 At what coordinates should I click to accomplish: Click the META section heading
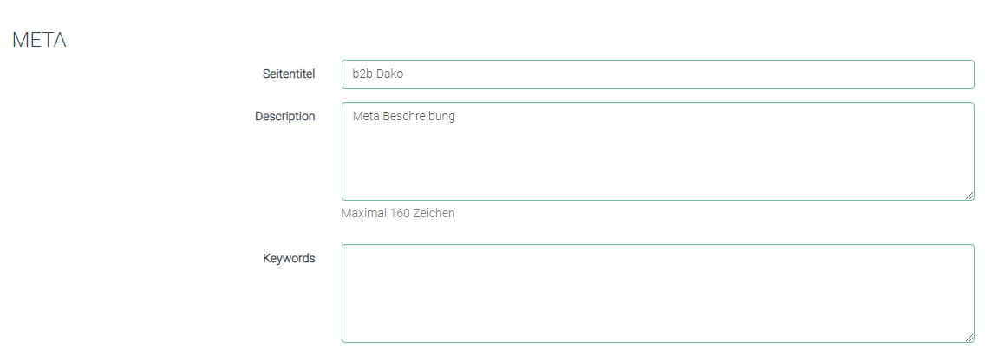tap(39, 40)
